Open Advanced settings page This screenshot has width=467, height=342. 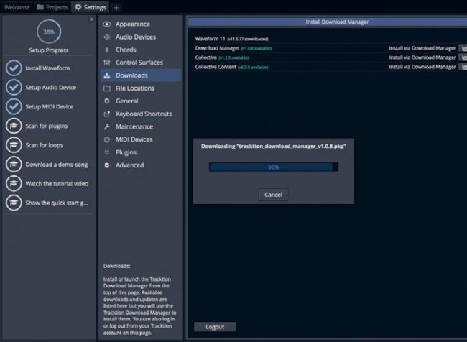coord(141,165)
